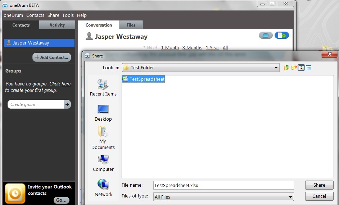Click the oneDrum logo in the title bar
339x205 pixels.
[5, 5]
